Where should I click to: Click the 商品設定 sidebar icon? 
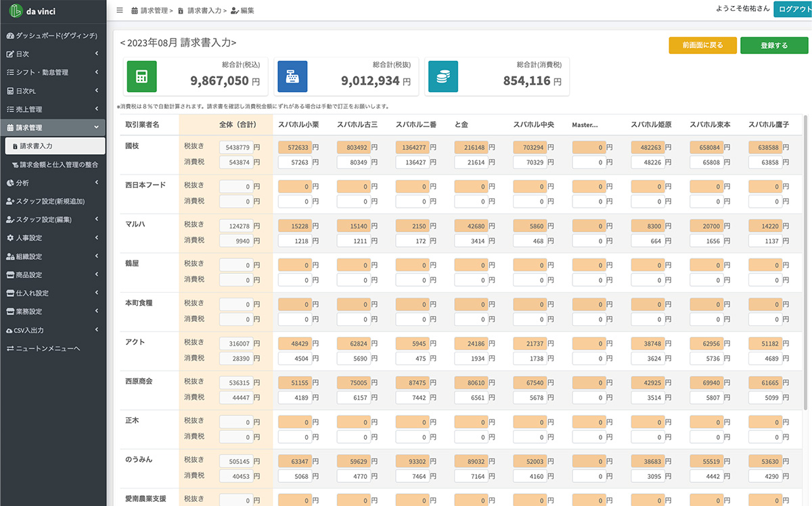click(x=10, y=275)
